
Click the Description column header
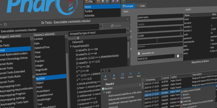point(205,73)
